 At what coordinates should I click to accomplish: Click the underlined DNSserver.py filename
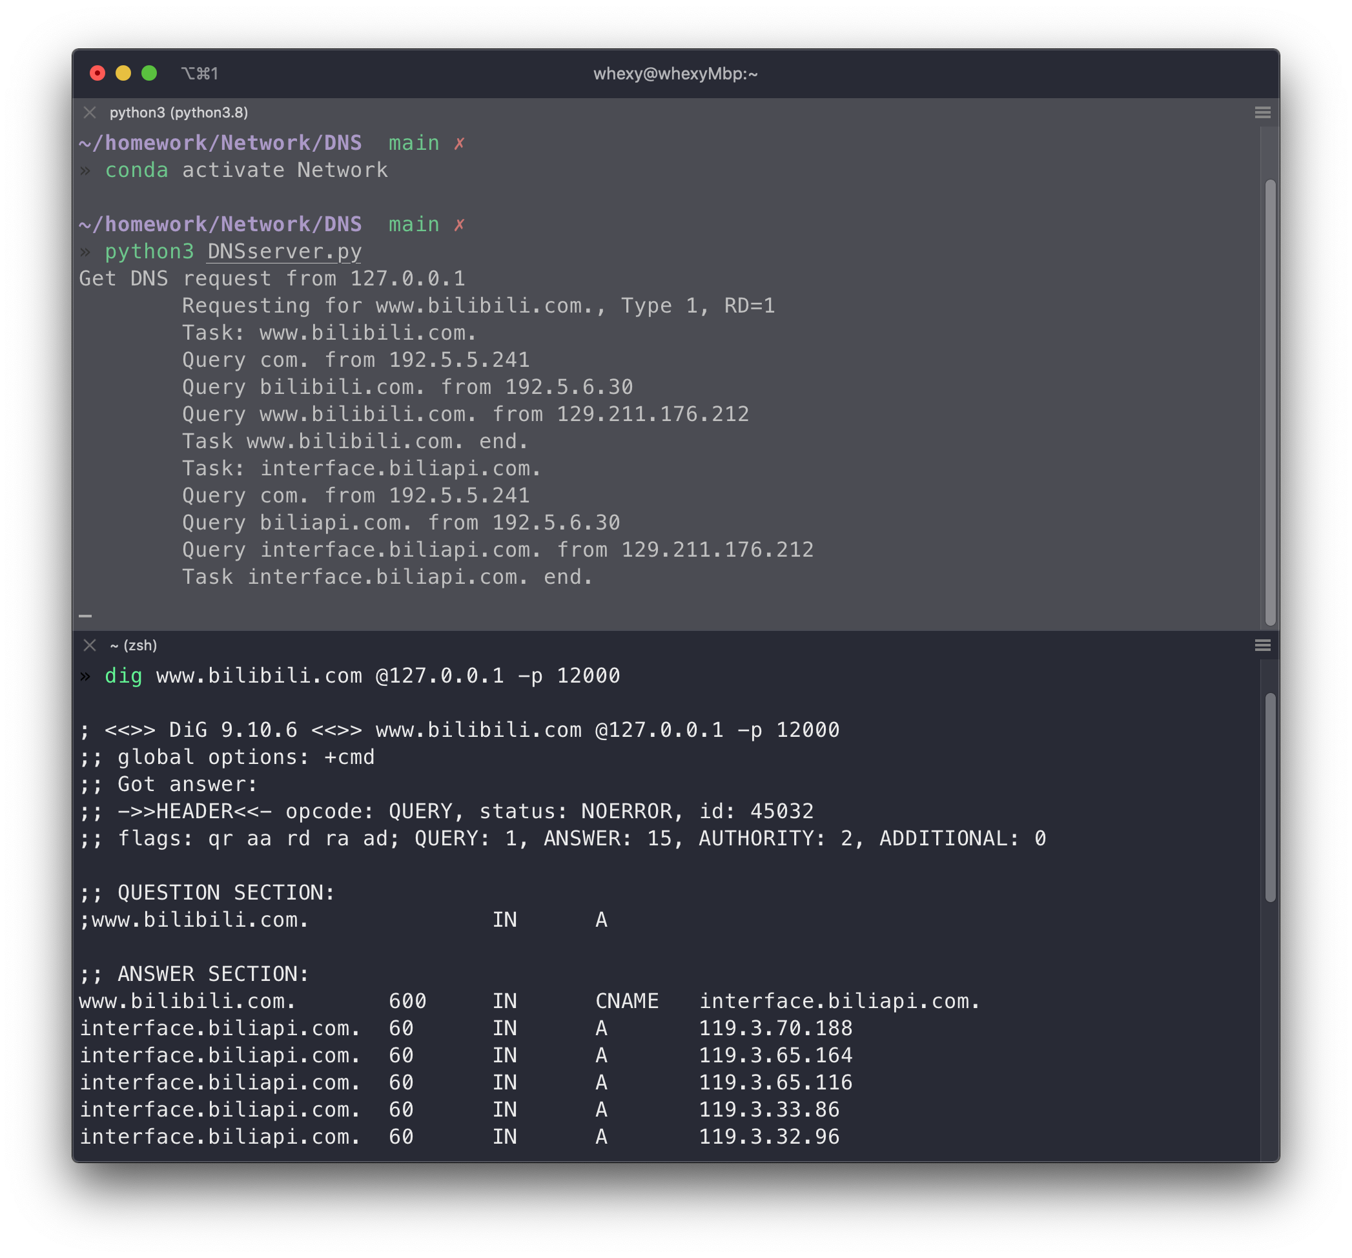tap(284, 252)
